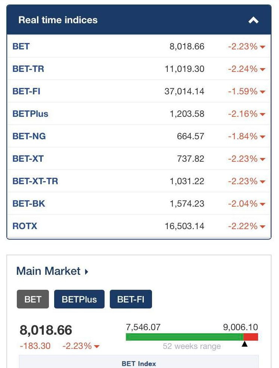
Task: Switch to the BET-FI tab button
Action: [x=131, y=299]
